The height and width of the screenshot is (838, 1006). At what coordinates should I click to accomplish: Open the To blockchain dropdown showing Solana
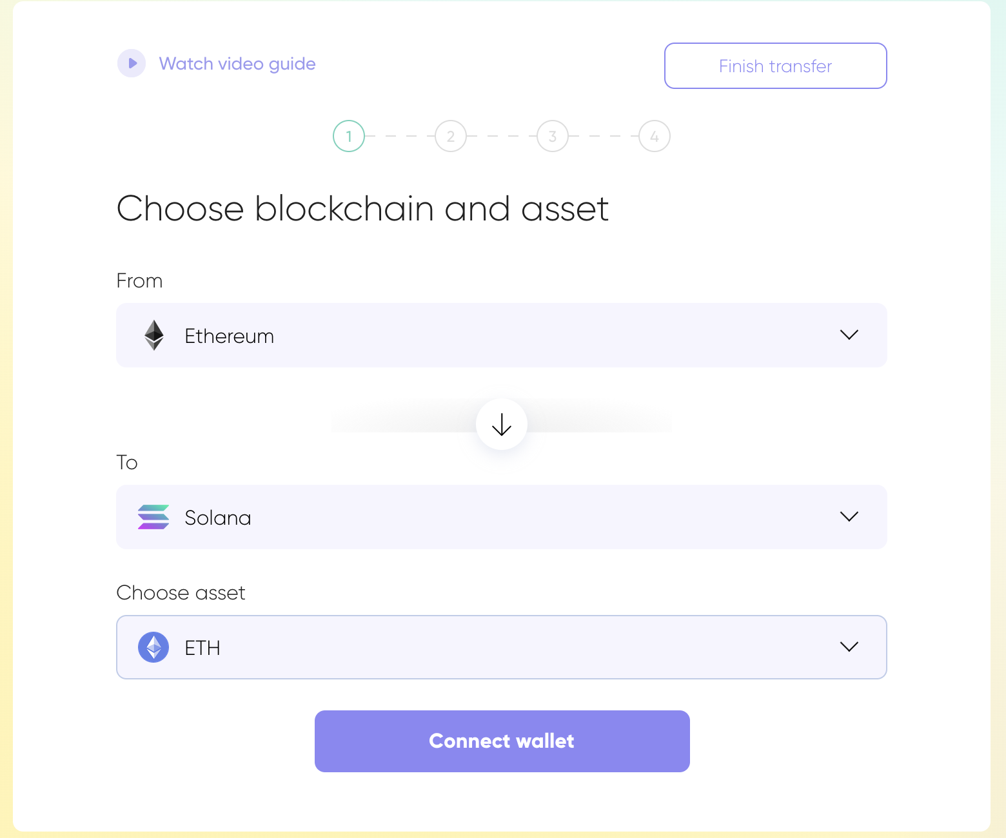[500, 517]
